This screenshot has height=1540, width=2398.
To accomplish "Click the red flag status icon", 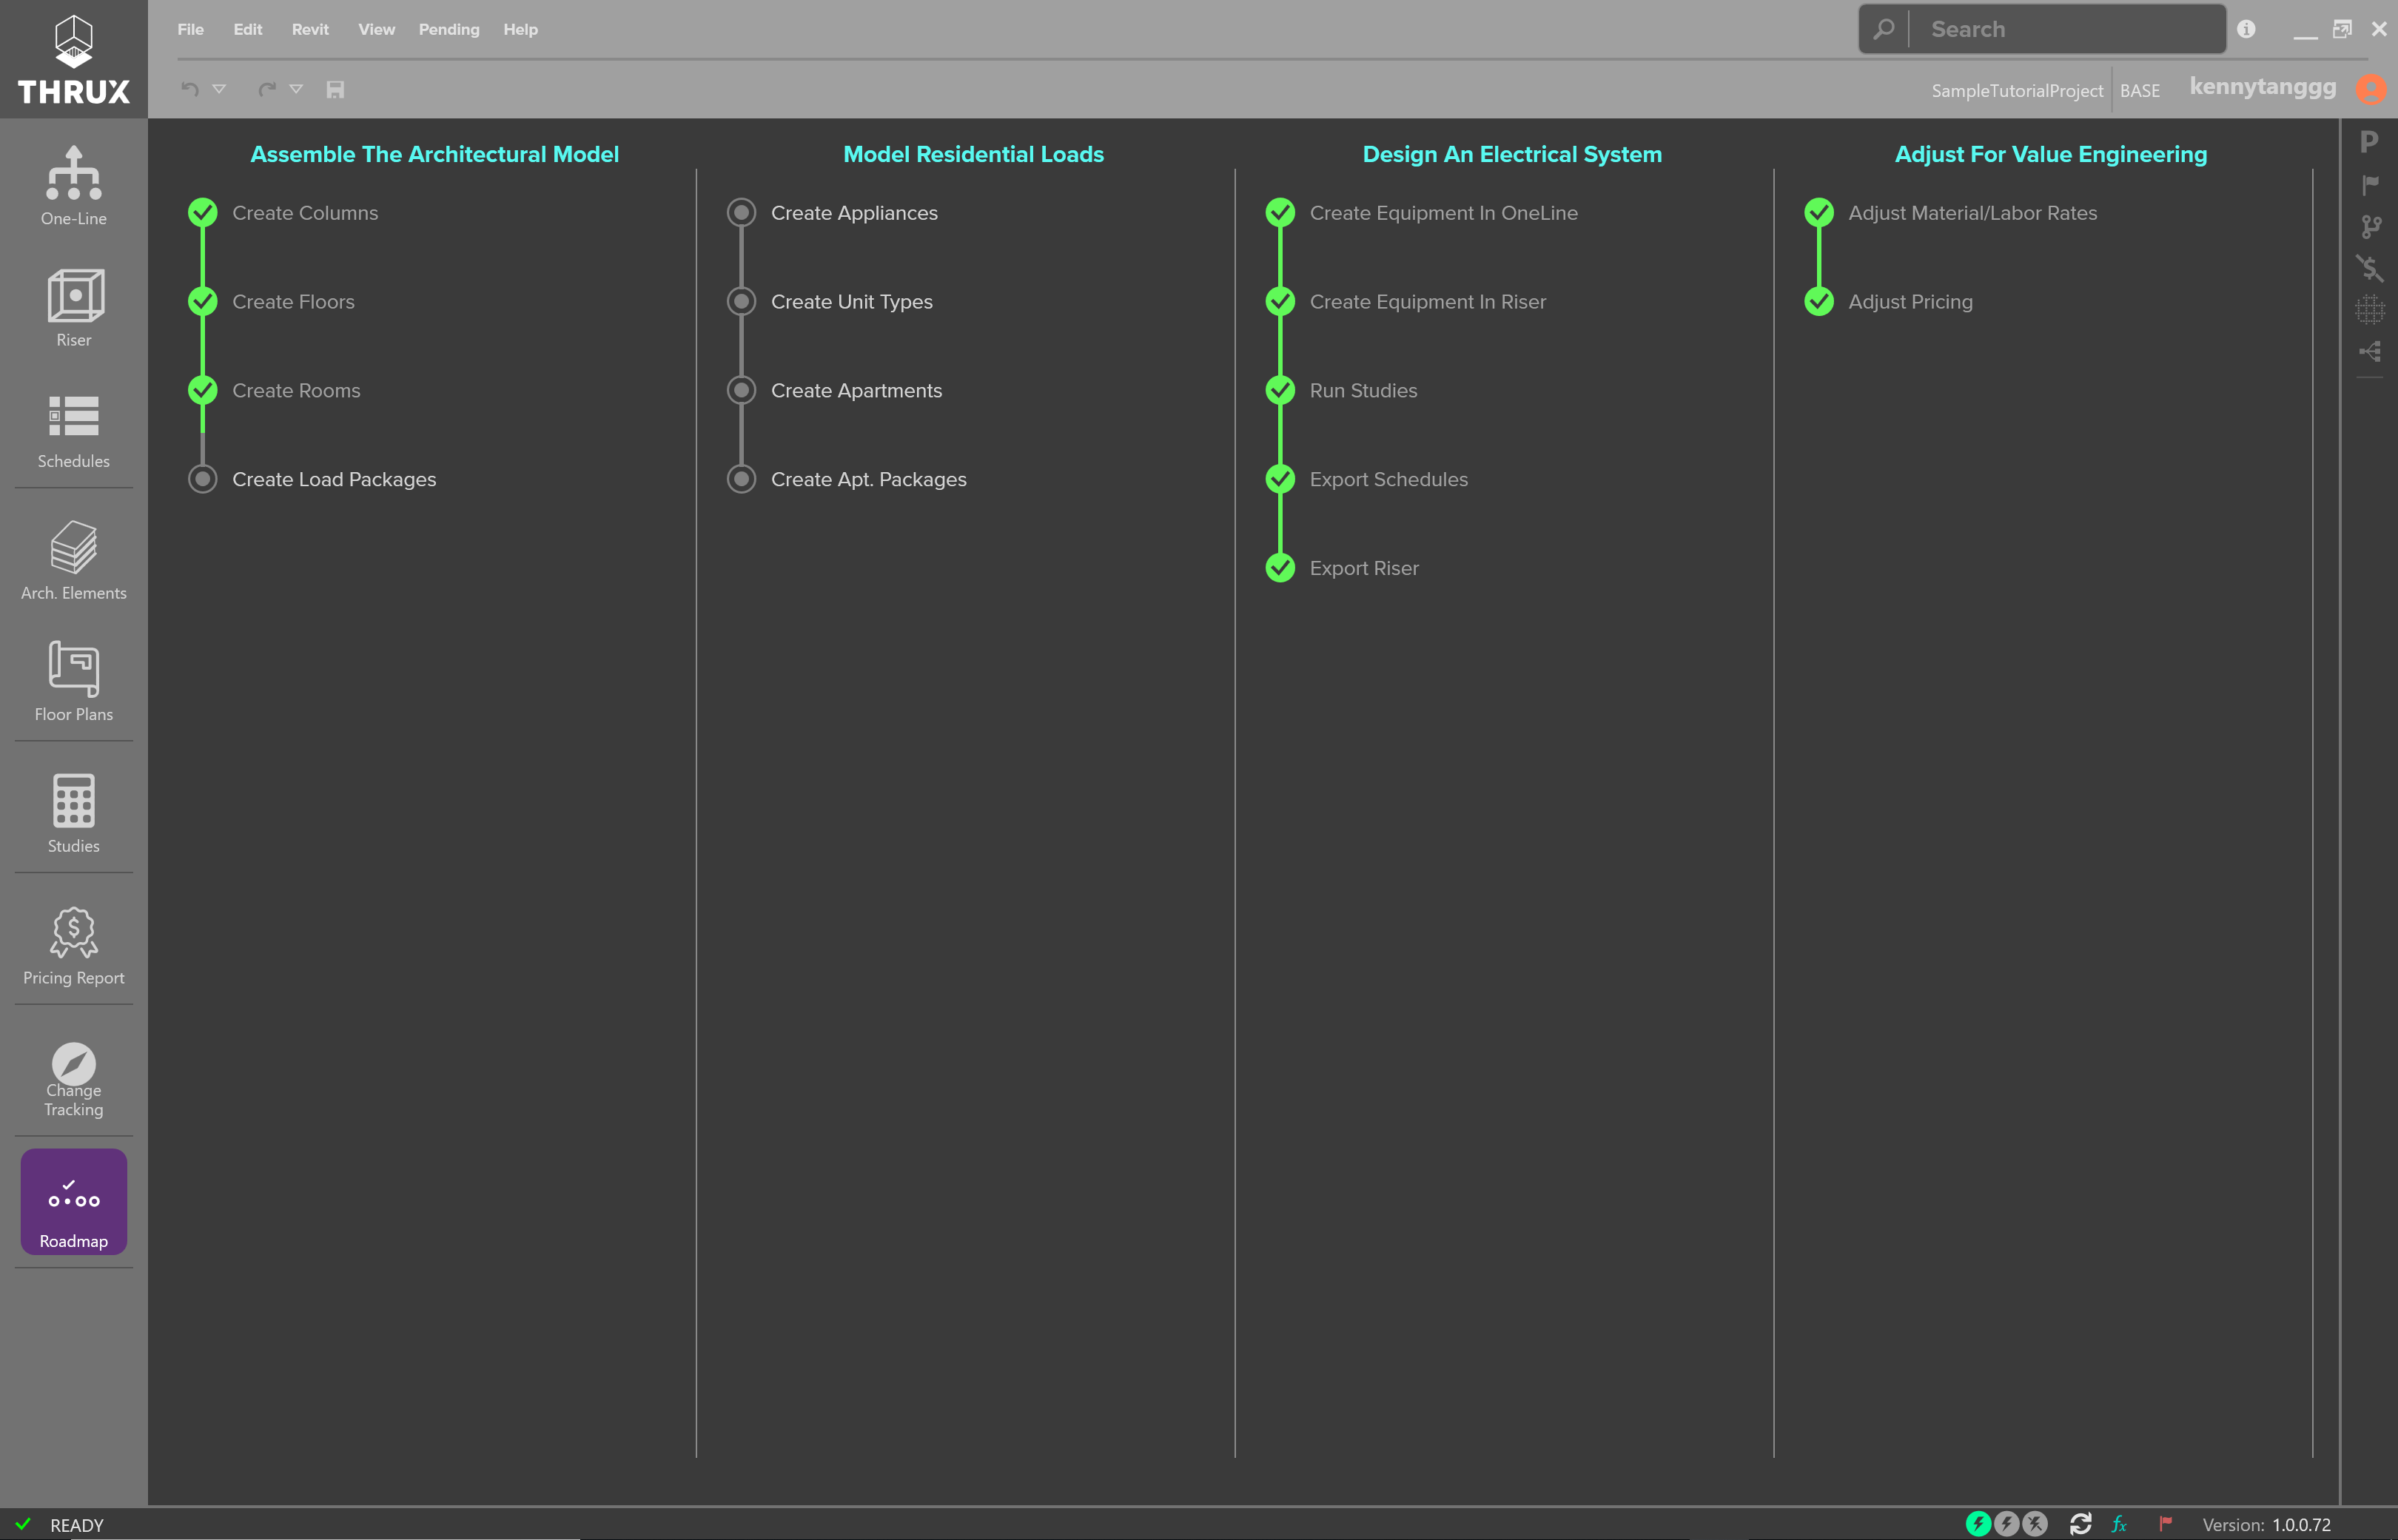I will (x=2165, y=1523).
